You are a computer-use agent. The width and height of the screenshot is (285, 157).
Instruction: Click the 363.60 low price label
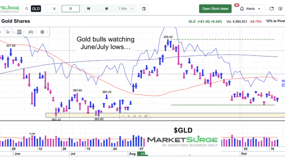99,119
